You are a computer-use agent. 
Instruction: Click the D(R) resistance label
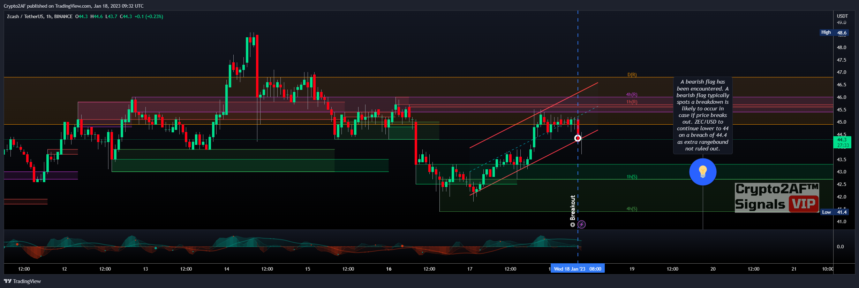point(632,75)
